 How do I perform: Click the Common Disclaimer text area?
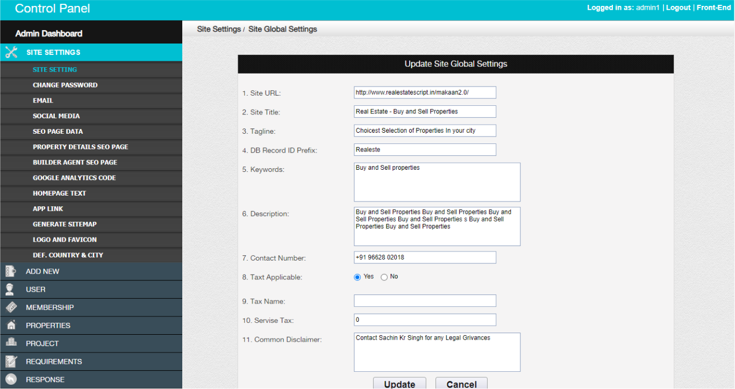tap(437, 352)
